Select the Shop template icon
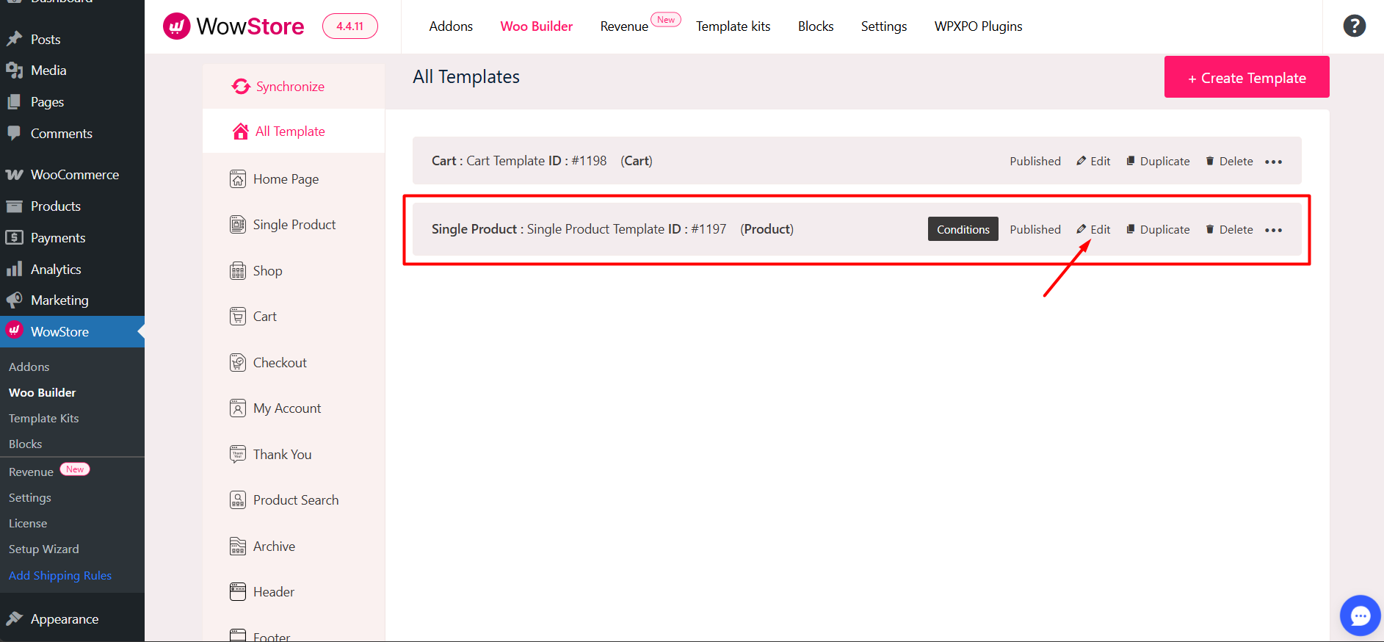The image size is (1384, 642). [x=238, y=271]
